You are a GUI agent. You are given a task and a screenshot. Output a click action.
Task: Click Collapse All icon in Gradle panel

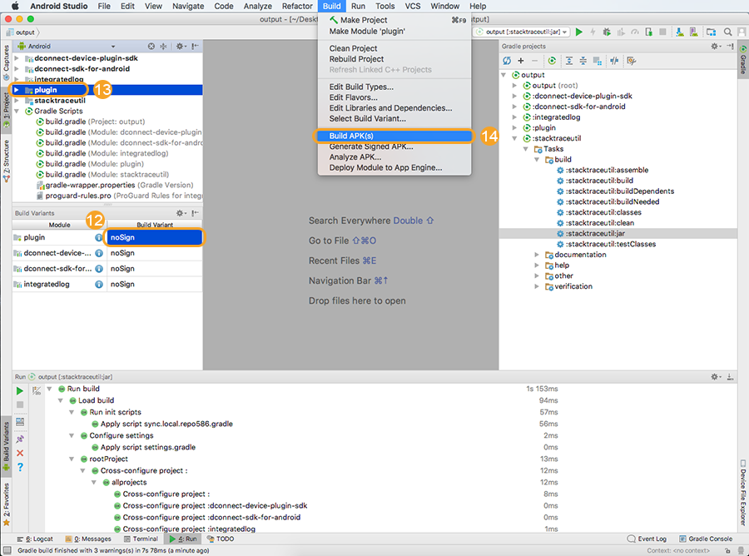[583, 61]
